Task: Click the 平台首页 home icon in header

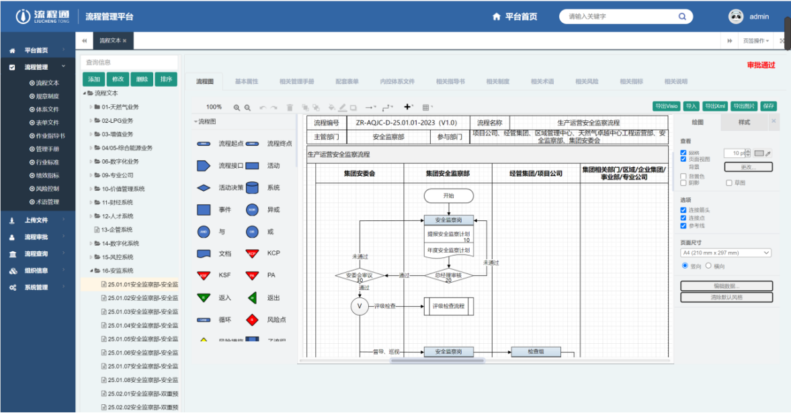Action: (497, 17)
